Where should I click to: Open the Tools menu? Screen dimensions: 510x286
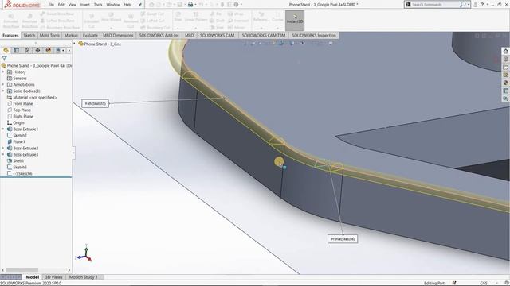point(98,5)
